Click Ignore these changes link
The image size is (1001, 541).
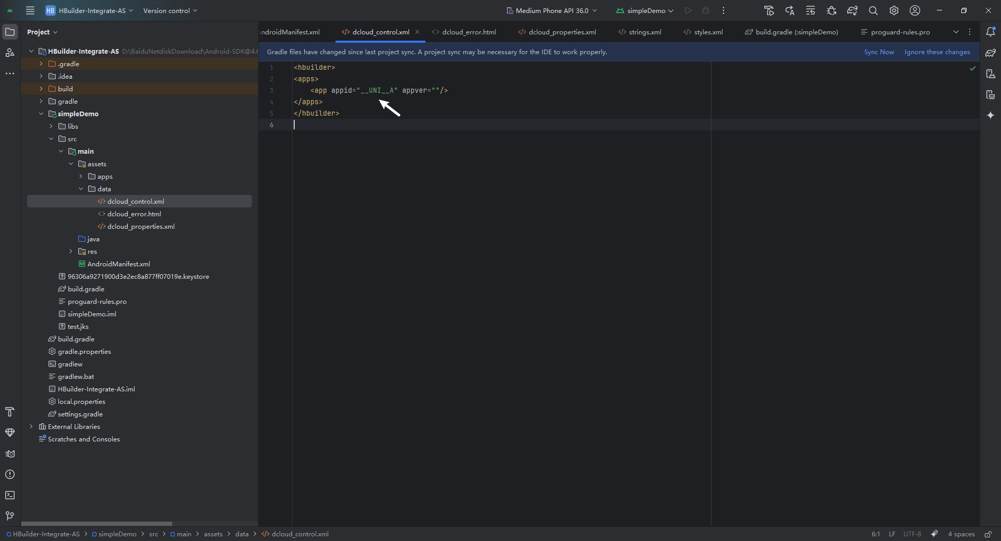[x=937, y=52]
